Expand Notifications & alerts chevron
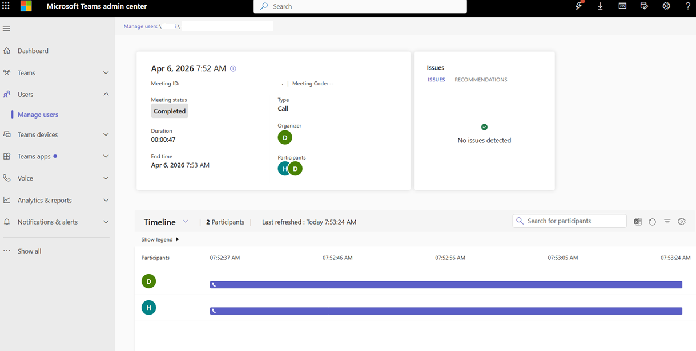This screenshot has width=696, height=351. tap(106, 222)
